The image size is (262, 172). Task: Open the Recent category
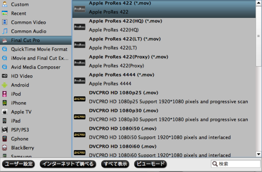[x=36, y=13]
